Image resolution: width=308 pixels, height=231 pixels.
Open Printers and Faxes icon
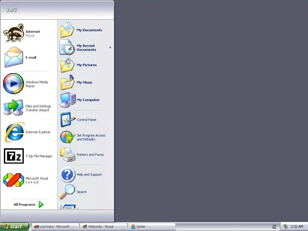(68, 155)
